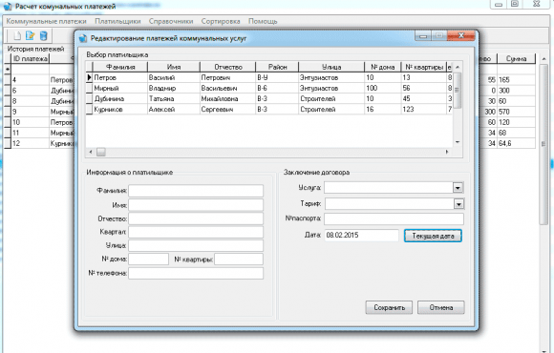Click the payer grid horizontal scrollbar thumb
This screenshot has width=554, height=353.
(101, 152)
